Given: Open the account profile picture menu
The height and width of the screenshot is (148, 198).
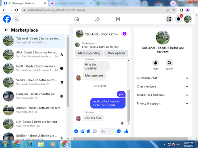Looking at the screenshot, I should point(188,19).
